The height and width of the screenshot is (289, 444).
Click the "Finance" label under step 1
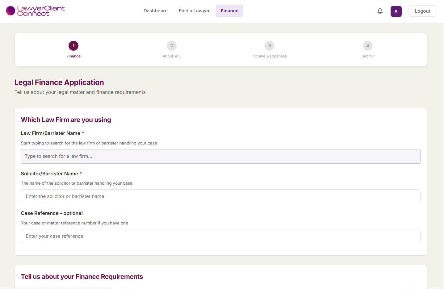[x=73, y=56]
